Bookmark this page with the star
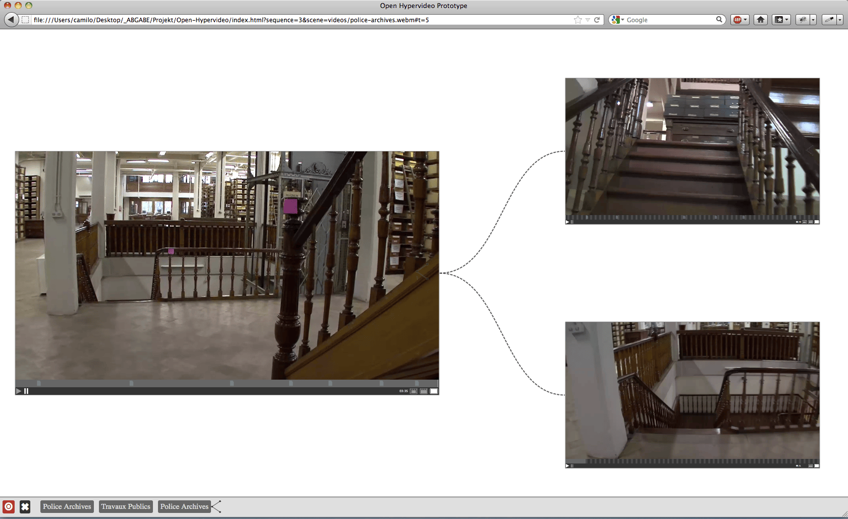The height and width of the screenshot is (519, 848). [577, 20]
